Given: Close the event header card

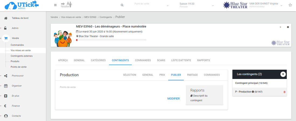Looking at the screenshot, I should pos(288,27).
